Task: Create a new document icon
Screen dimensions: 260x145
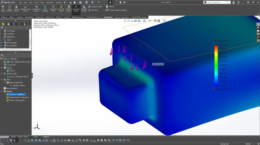Action: pos(75,3)
